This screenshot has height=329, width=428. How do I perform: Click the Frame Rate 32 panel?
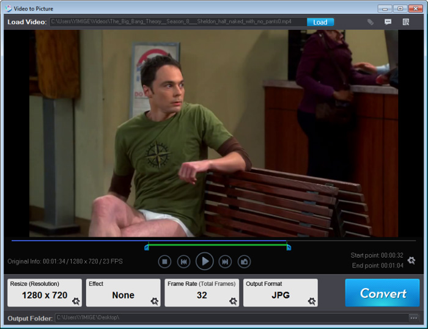(202, 292)
